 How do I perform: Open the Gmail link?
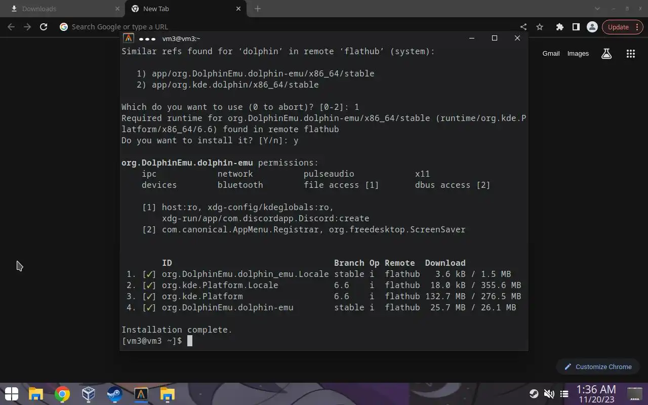tap(551, 54)
